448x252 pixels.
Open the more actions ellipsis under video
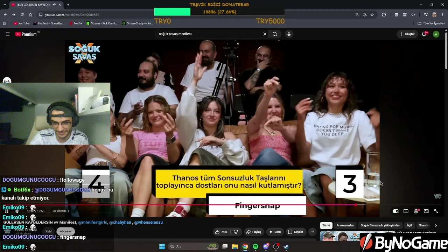coord(312,232)
